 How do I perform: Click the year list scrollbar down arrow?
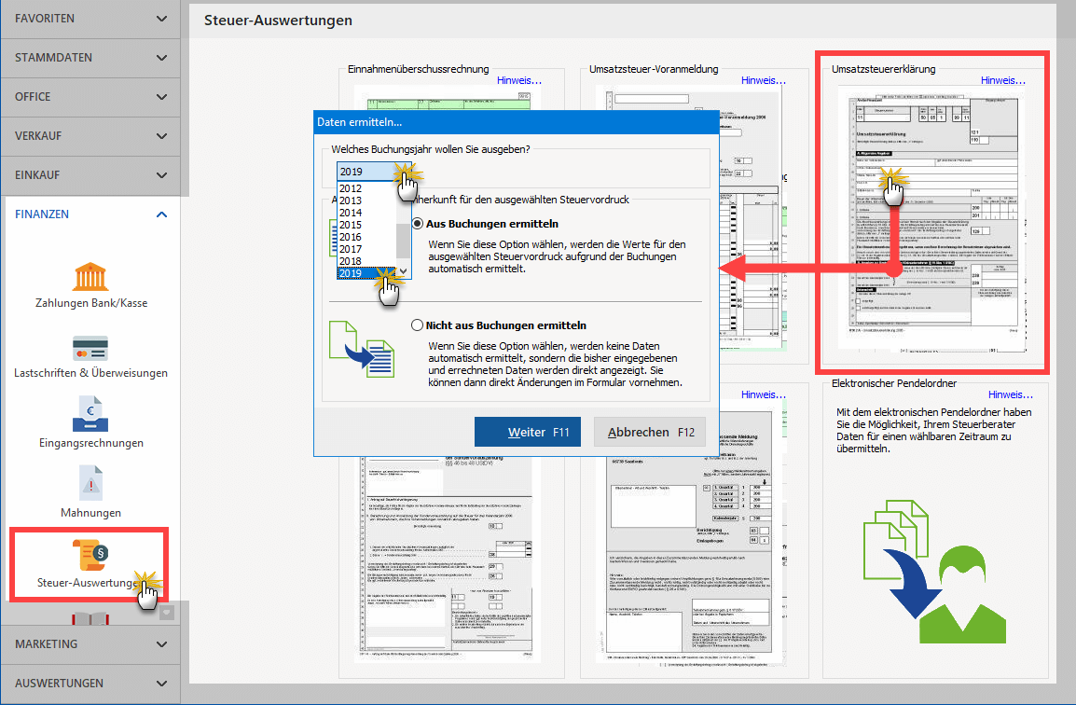pos(404,272)
